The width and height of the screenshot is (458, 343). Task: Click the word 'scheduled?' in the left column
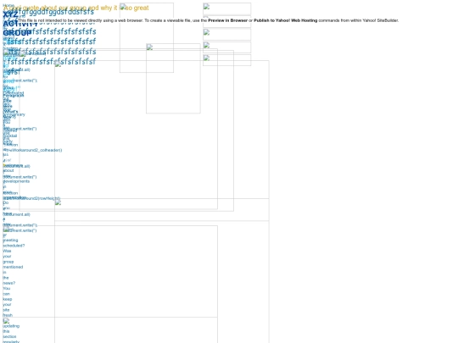14,246
